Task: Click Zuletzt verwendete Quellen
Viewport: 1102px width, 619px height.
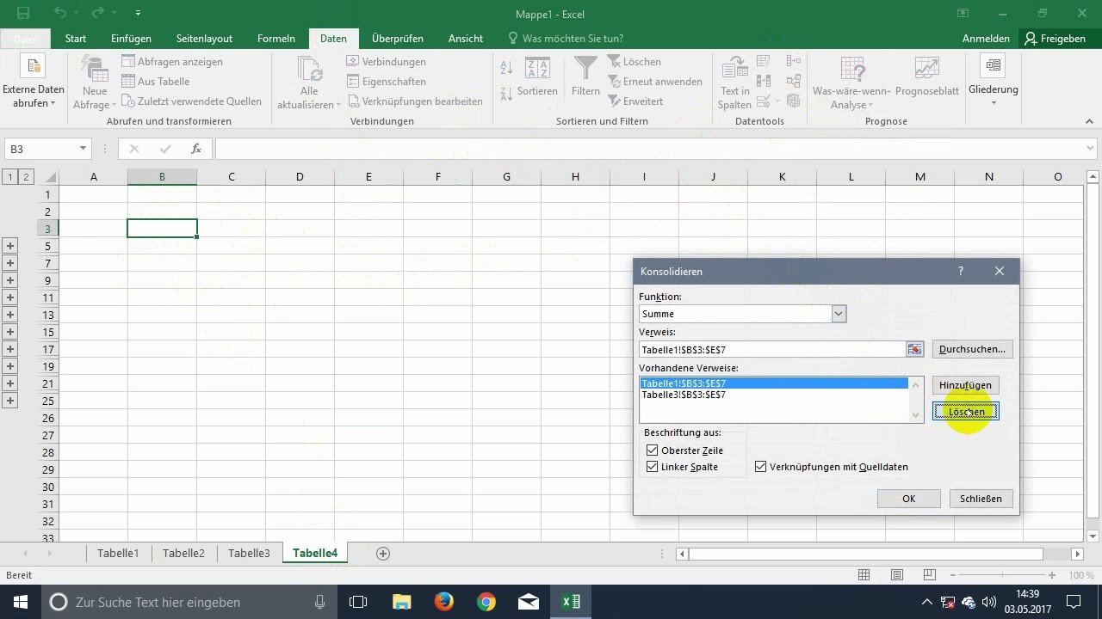Action: [x=192, y=101]
